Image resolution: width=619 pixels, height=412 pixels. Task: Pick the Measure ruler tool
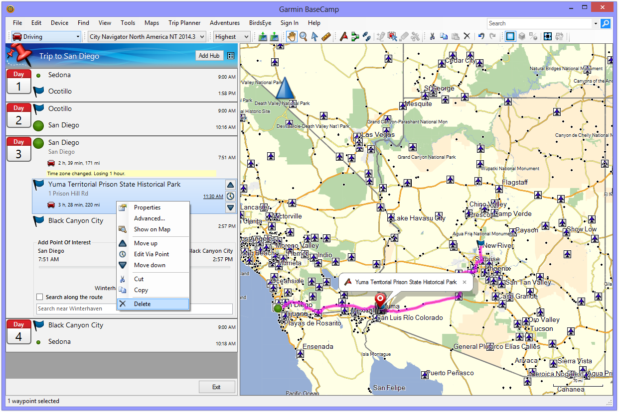point(326,36)
